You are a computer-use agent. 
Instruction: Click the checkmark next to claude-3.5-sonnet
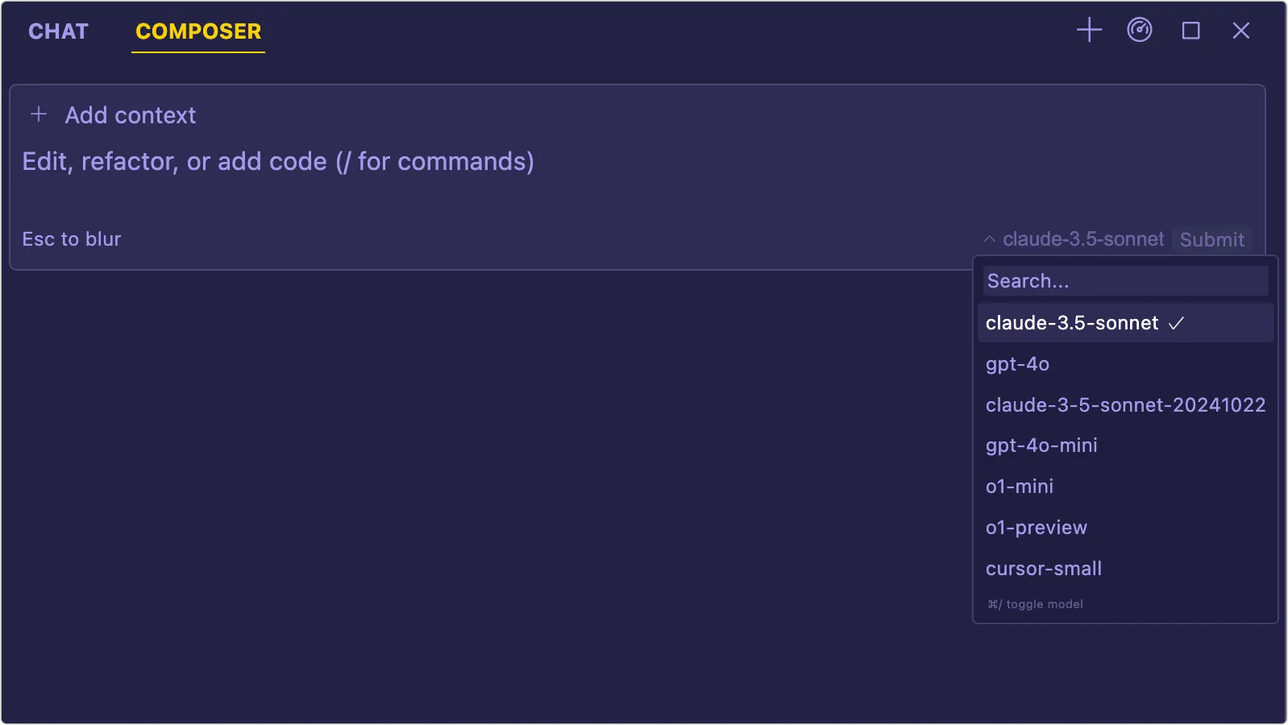pyautogui.click(x=1177, y=323)
